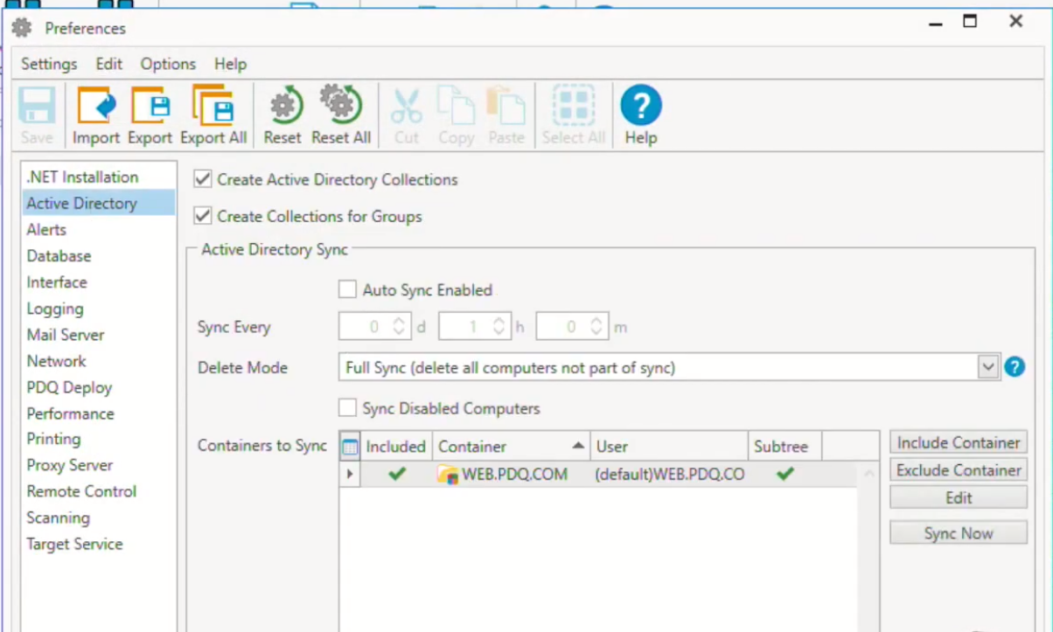
Task: Maximize the Preferences window
Action: point(970,22)
